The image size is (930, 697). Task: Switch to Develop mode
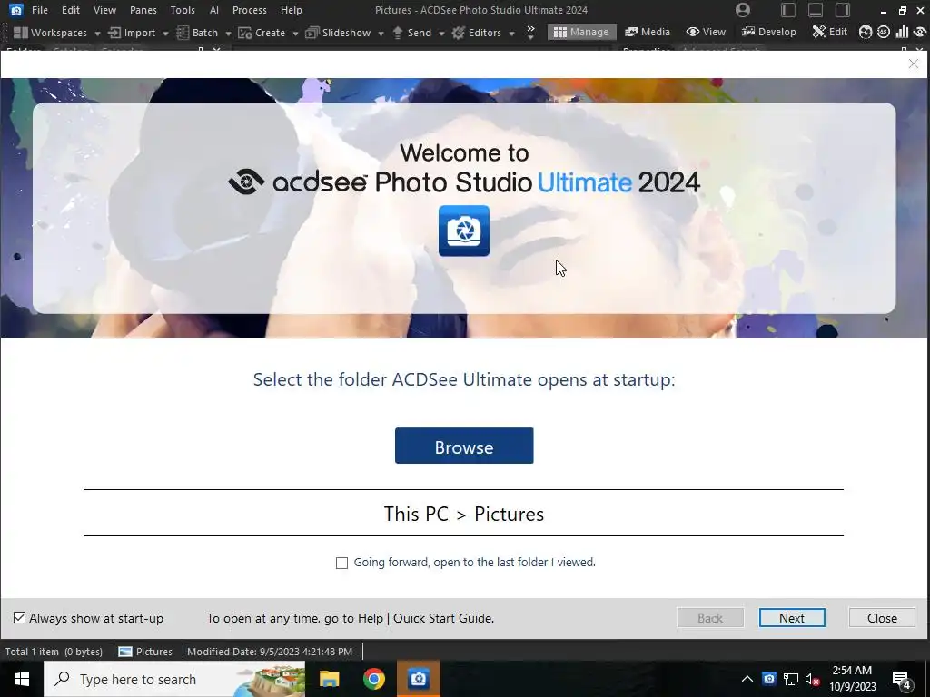tap(769, 32)
